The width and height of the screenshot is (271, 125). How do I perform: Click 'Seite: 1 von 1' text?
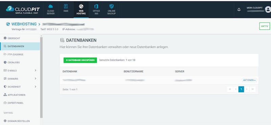click(x=70, y=90)
